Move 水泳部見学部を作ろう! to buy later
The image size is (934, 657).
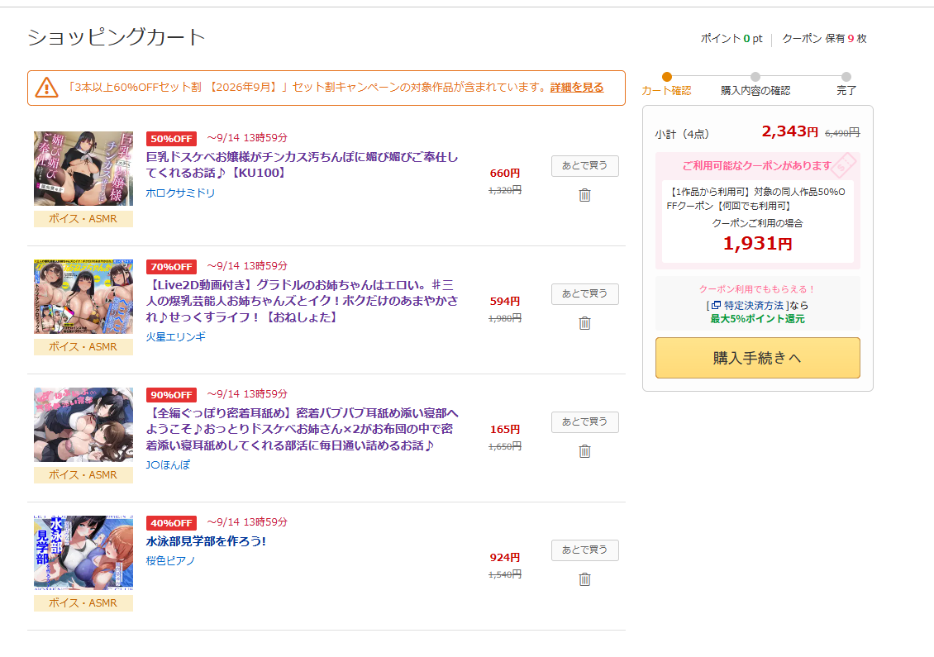tap(585, 550)
